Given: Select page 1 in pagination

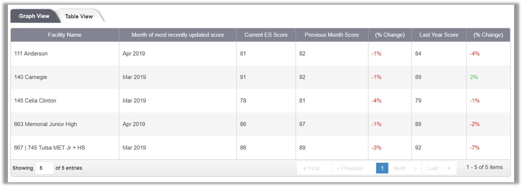Looking at the screenshot, I should [382, 168].
